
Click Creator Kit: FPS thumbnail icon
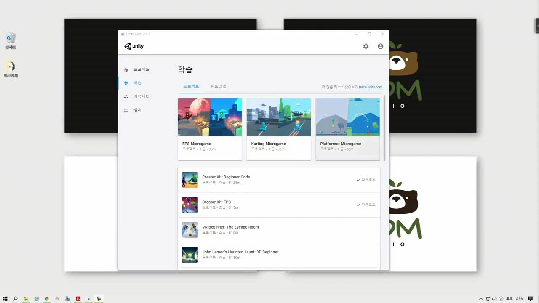(190, 205)
